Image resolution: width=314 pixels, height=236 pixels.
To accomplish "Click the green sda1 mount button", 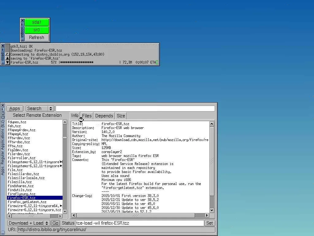I will tap(37, 22).
